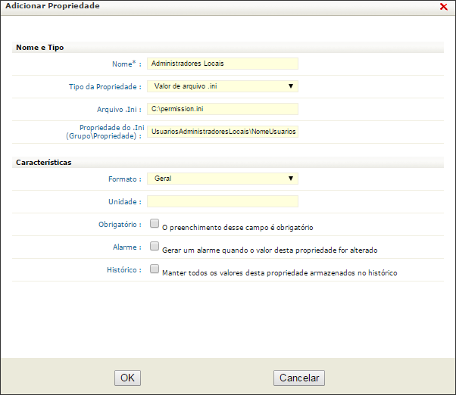Toggle the Histórico checkbox
The image size is (456, 395).
pyautogui.click(x=155, y=269)
